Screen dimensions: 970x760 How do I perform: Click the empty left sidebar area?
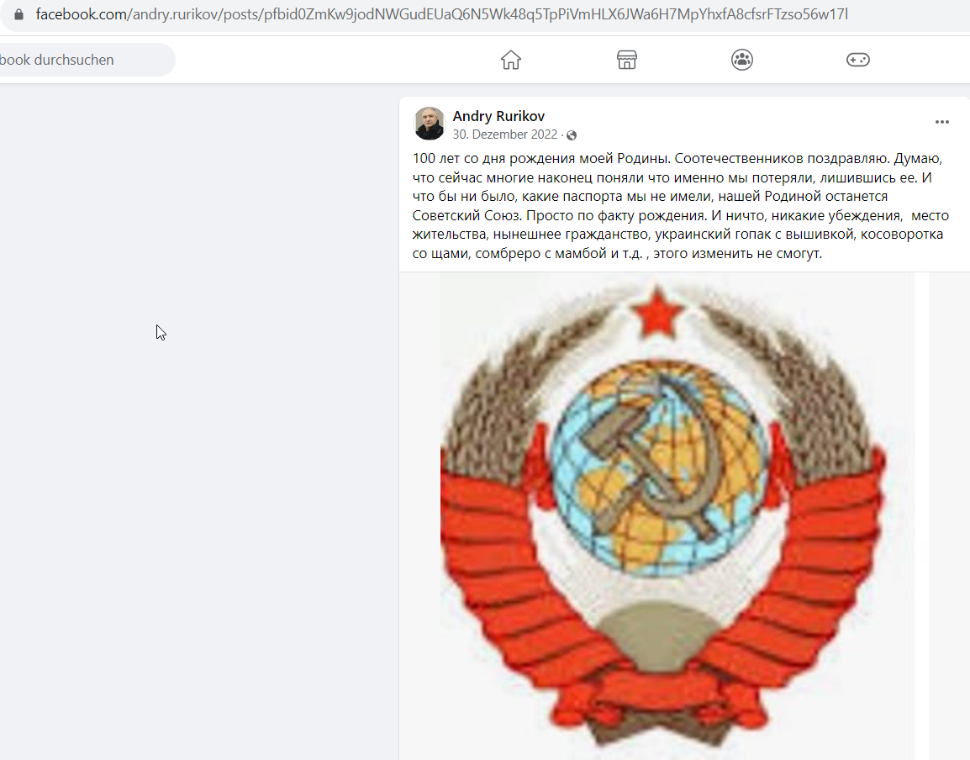point(198,421)
